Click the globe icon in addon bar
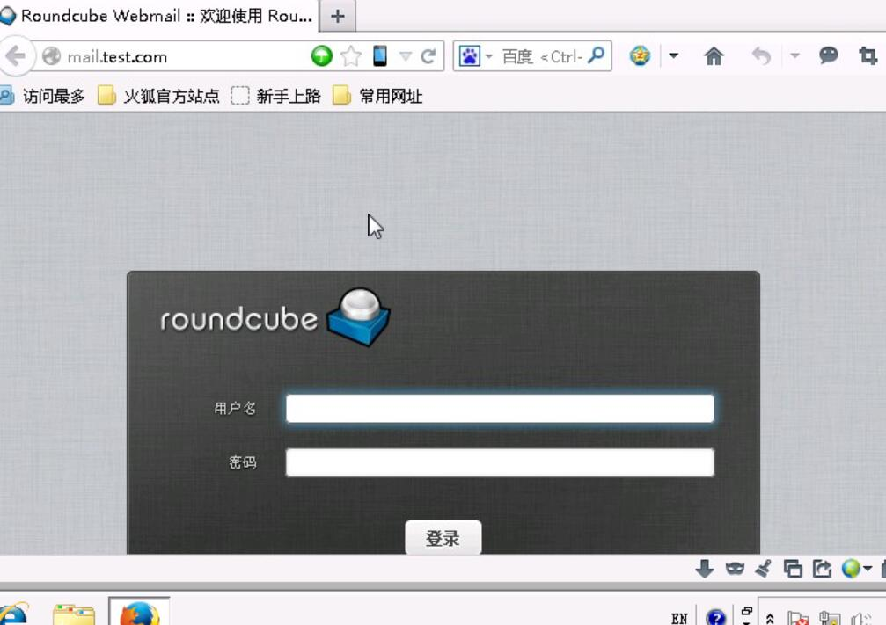The width and height of the screenshot is (886, 625). [851, 569]
